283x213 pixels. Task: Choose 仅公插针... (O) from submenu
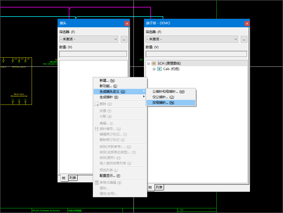pyautogui.click(x=171, y=97)
